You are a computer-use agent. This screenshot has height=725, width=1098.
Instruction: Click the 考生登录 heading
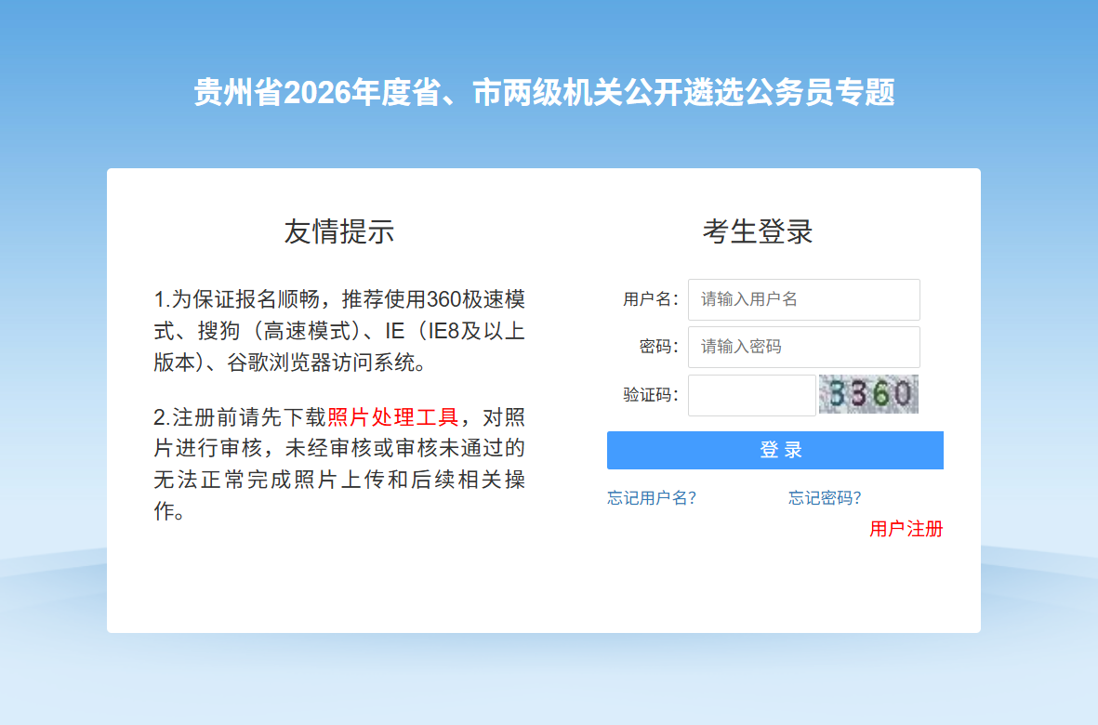point(758,231)
